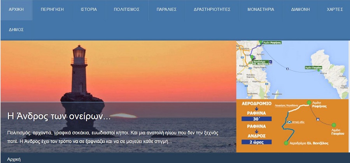This screenshot has height=163, width=350.
Task: Click the green Λιμάνι Γαυρίου dot on the orange diagram
Action: [334, 124]
